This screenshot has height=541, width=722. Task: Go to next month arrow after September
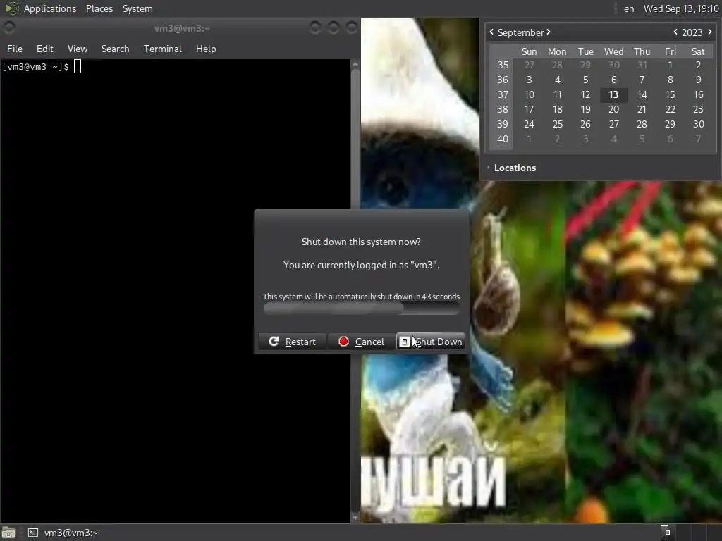(x=549, y=32)
